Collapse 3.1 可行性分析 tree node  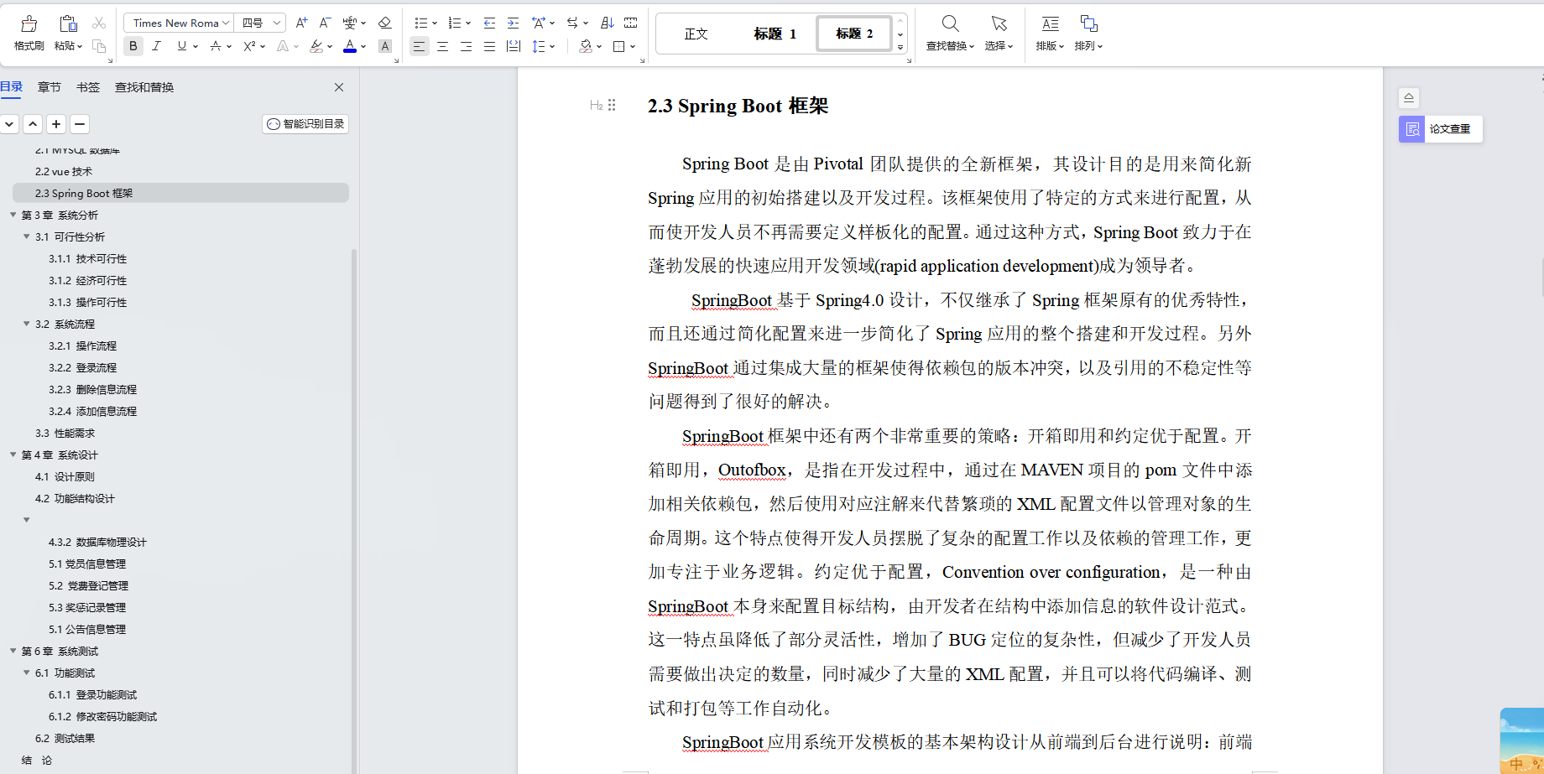[x=27, y=236]
